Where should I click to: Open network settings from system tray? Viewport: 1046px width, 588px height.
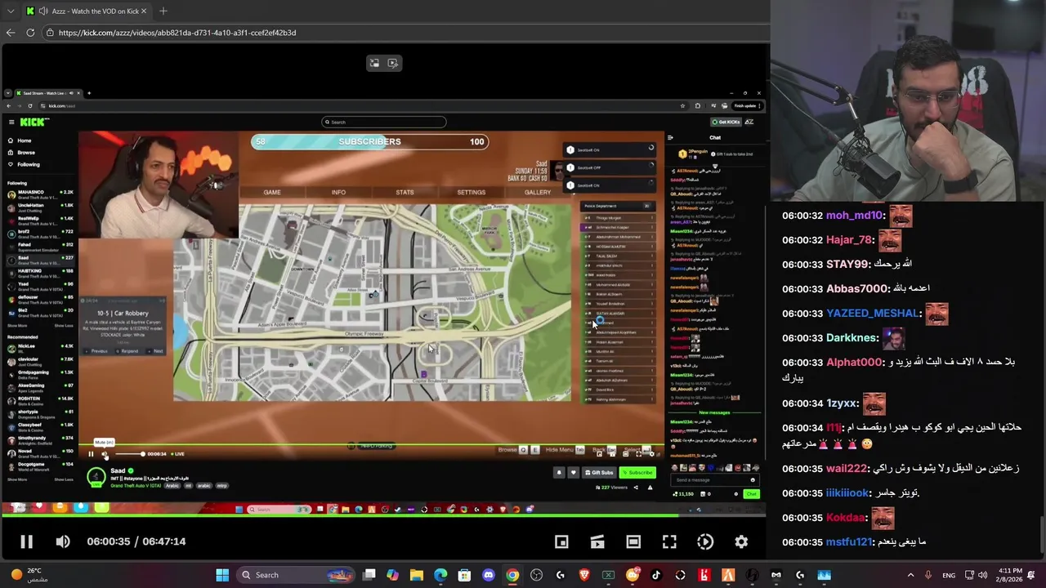pos(969,575)
